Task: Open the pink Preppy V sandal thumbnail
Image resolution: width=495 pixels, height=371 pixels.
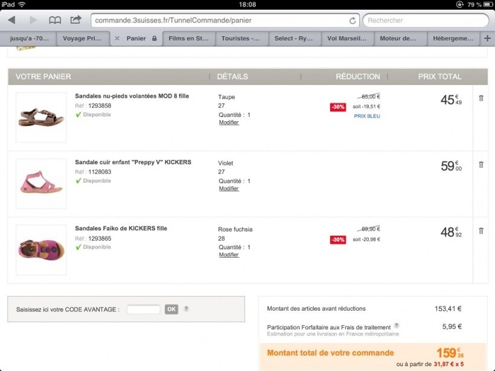Action: point(41,183)
